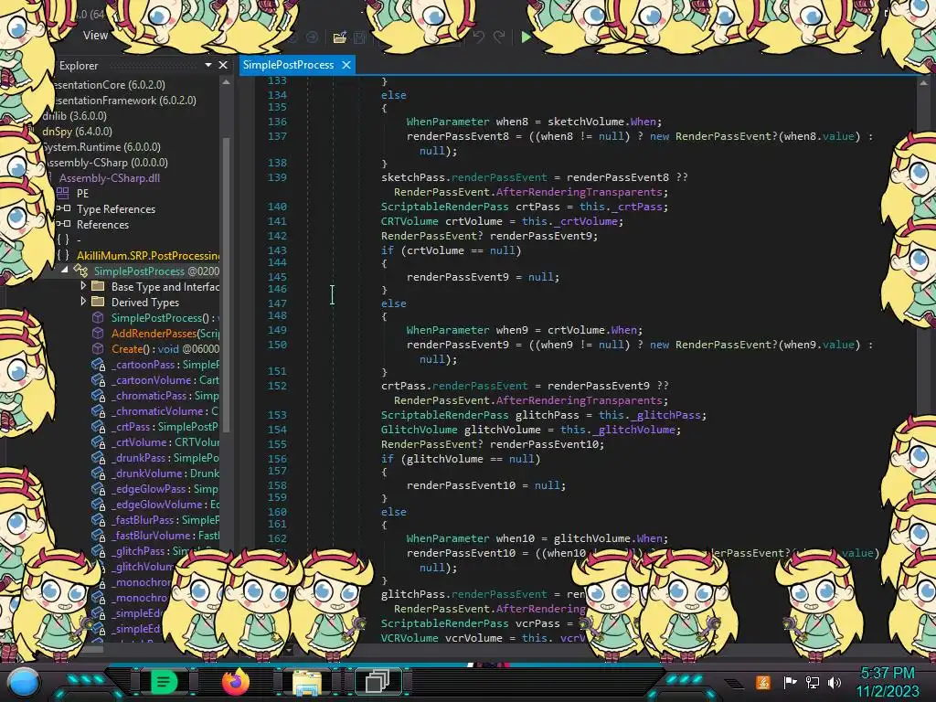The width and height of the screenshot is (936, 702).
Task: Click AfterRenderingTransparents on line 139
Action: [x=579, y=192]
